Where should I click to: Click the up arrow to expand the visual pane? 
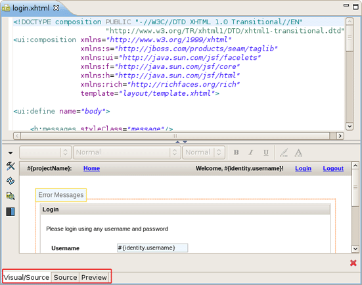pos(177,142)
